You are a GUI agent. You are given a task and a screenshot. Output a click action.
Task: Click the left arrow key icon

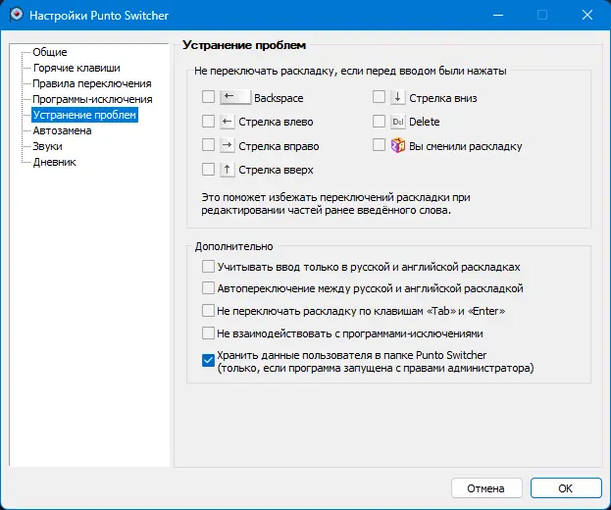point(227,122)
